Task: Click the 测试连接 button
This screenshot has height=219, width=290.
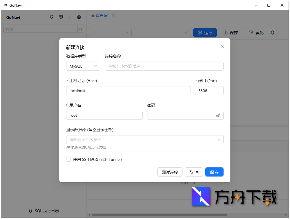Action: coord(170,172)
